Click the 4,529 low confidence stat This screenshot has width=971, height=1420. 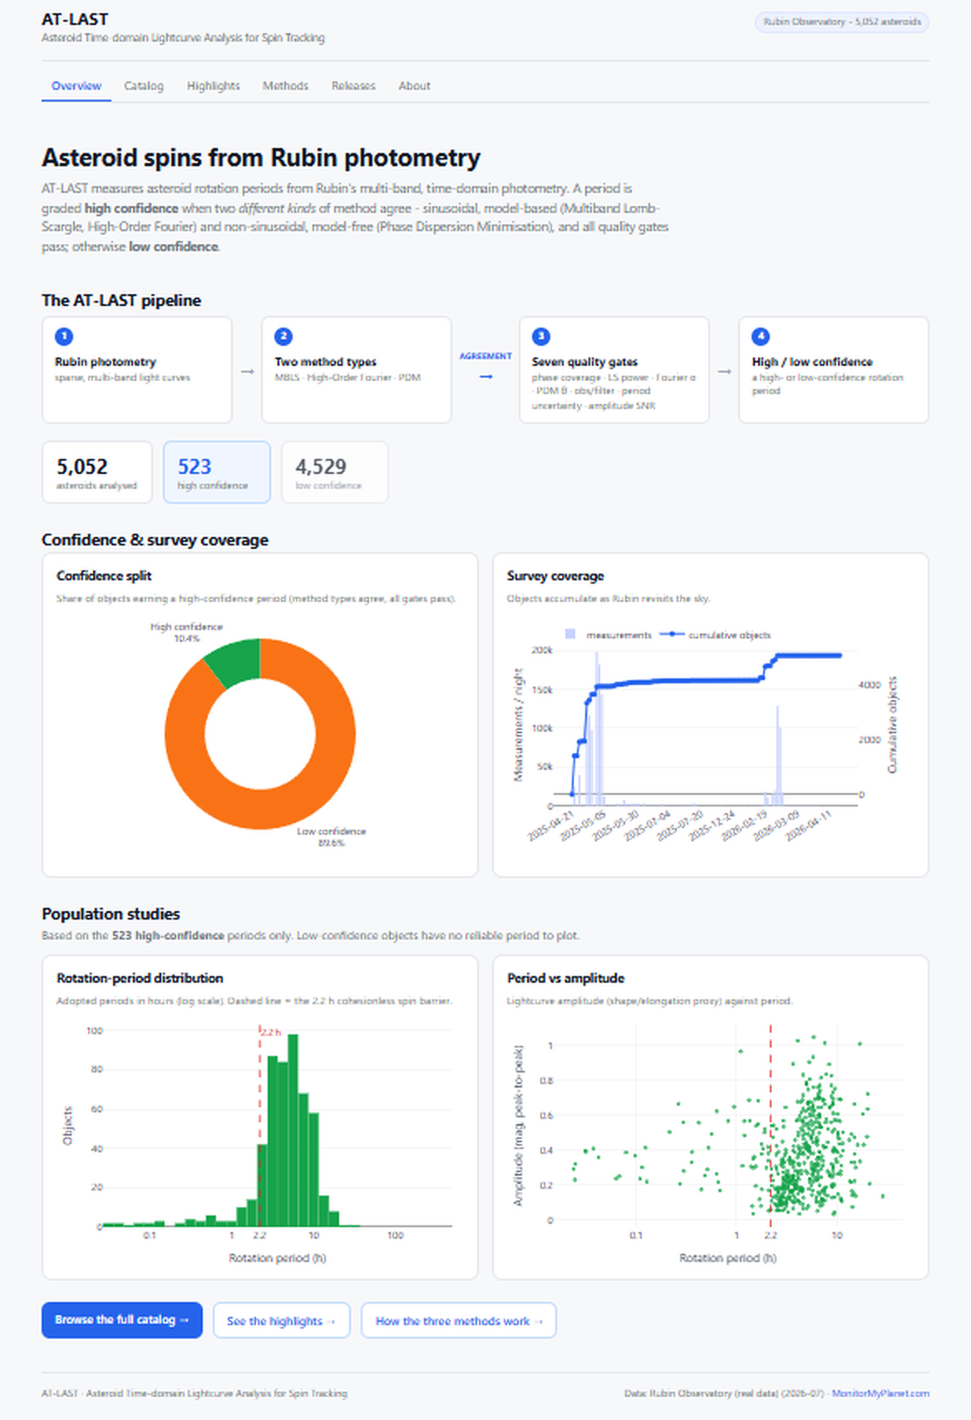[x=335, y=472]
